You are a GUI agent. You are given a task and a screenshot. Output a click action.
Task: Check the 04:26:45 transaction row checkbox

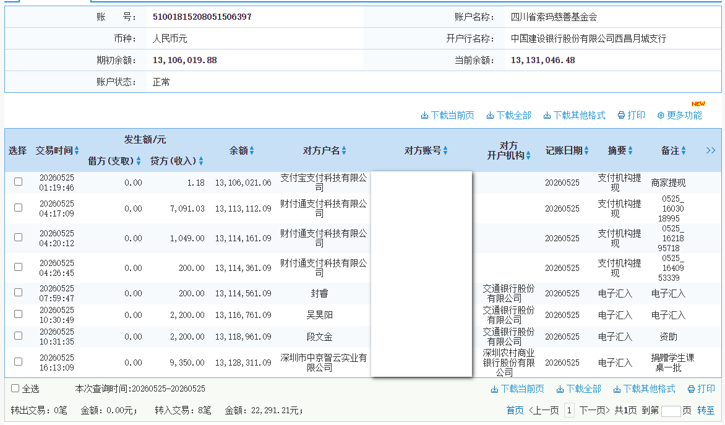tap(18, 267)
